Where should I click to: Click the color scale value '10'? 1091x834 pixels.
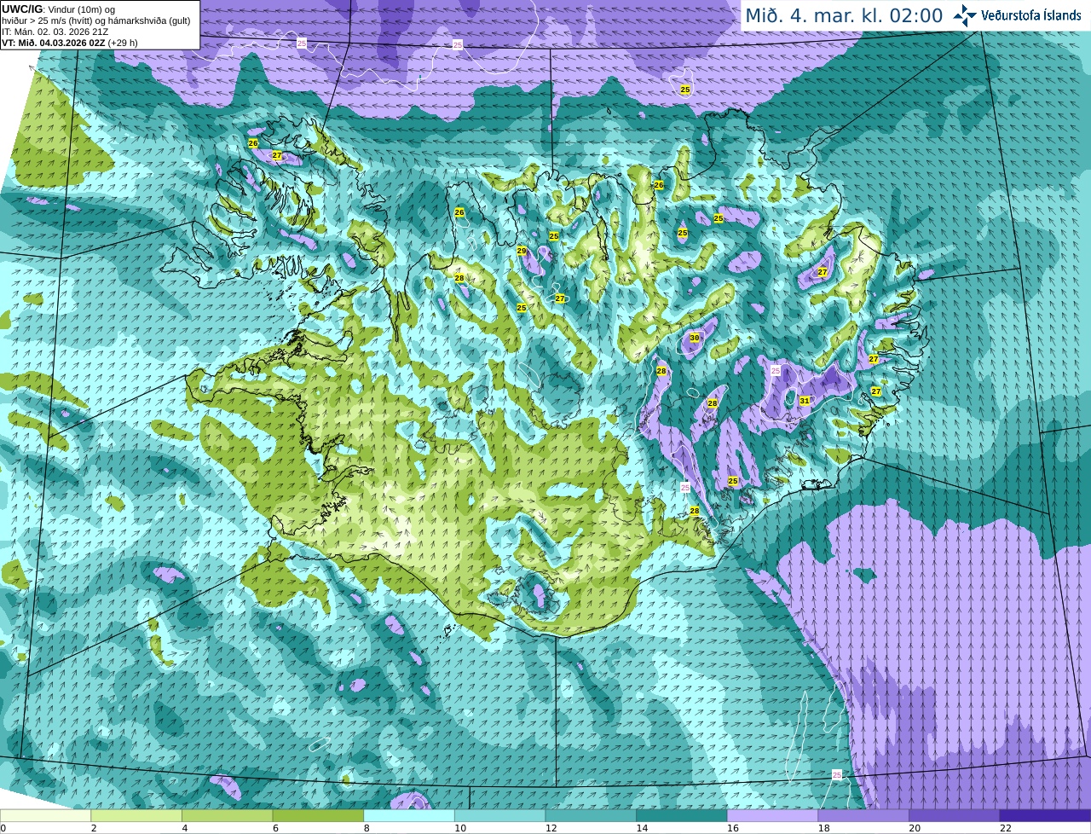pos(460,828)
